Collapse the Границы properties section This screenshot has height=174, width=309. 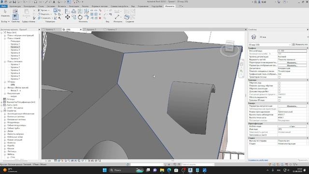(308, 80)
